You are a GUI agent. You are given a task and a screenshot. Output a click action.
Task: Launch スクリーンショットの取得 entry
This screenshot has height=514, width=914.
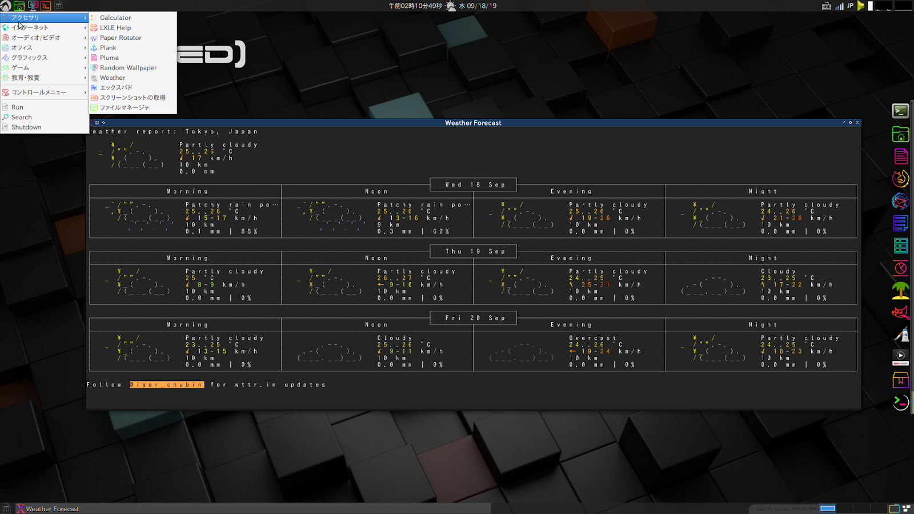click(x=133, y=98)
